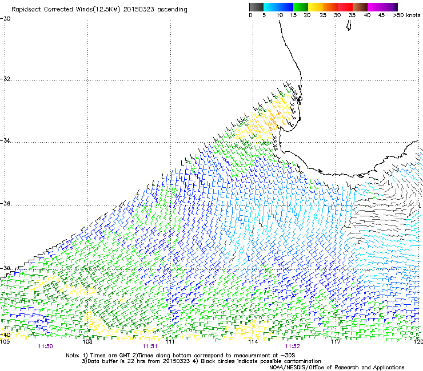Image resolution: width=423 pixels, height=371 pixels.
Task: Click the 'Data buffer is 22 hrs' note line
Action: coord(201,361)
